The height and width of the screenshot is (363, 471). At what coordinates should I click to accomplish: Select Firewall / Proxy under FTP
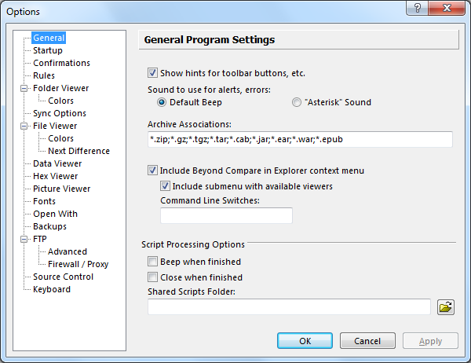point(78,264)
